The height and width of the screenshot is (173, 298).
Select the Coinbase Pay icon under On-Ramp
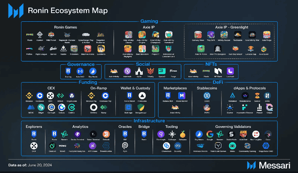coord(105,95)
